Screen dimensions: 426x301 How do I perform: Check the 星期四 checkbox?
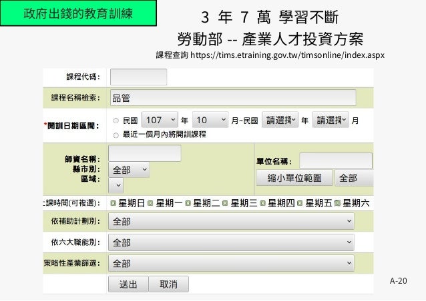tap(262, 203)
